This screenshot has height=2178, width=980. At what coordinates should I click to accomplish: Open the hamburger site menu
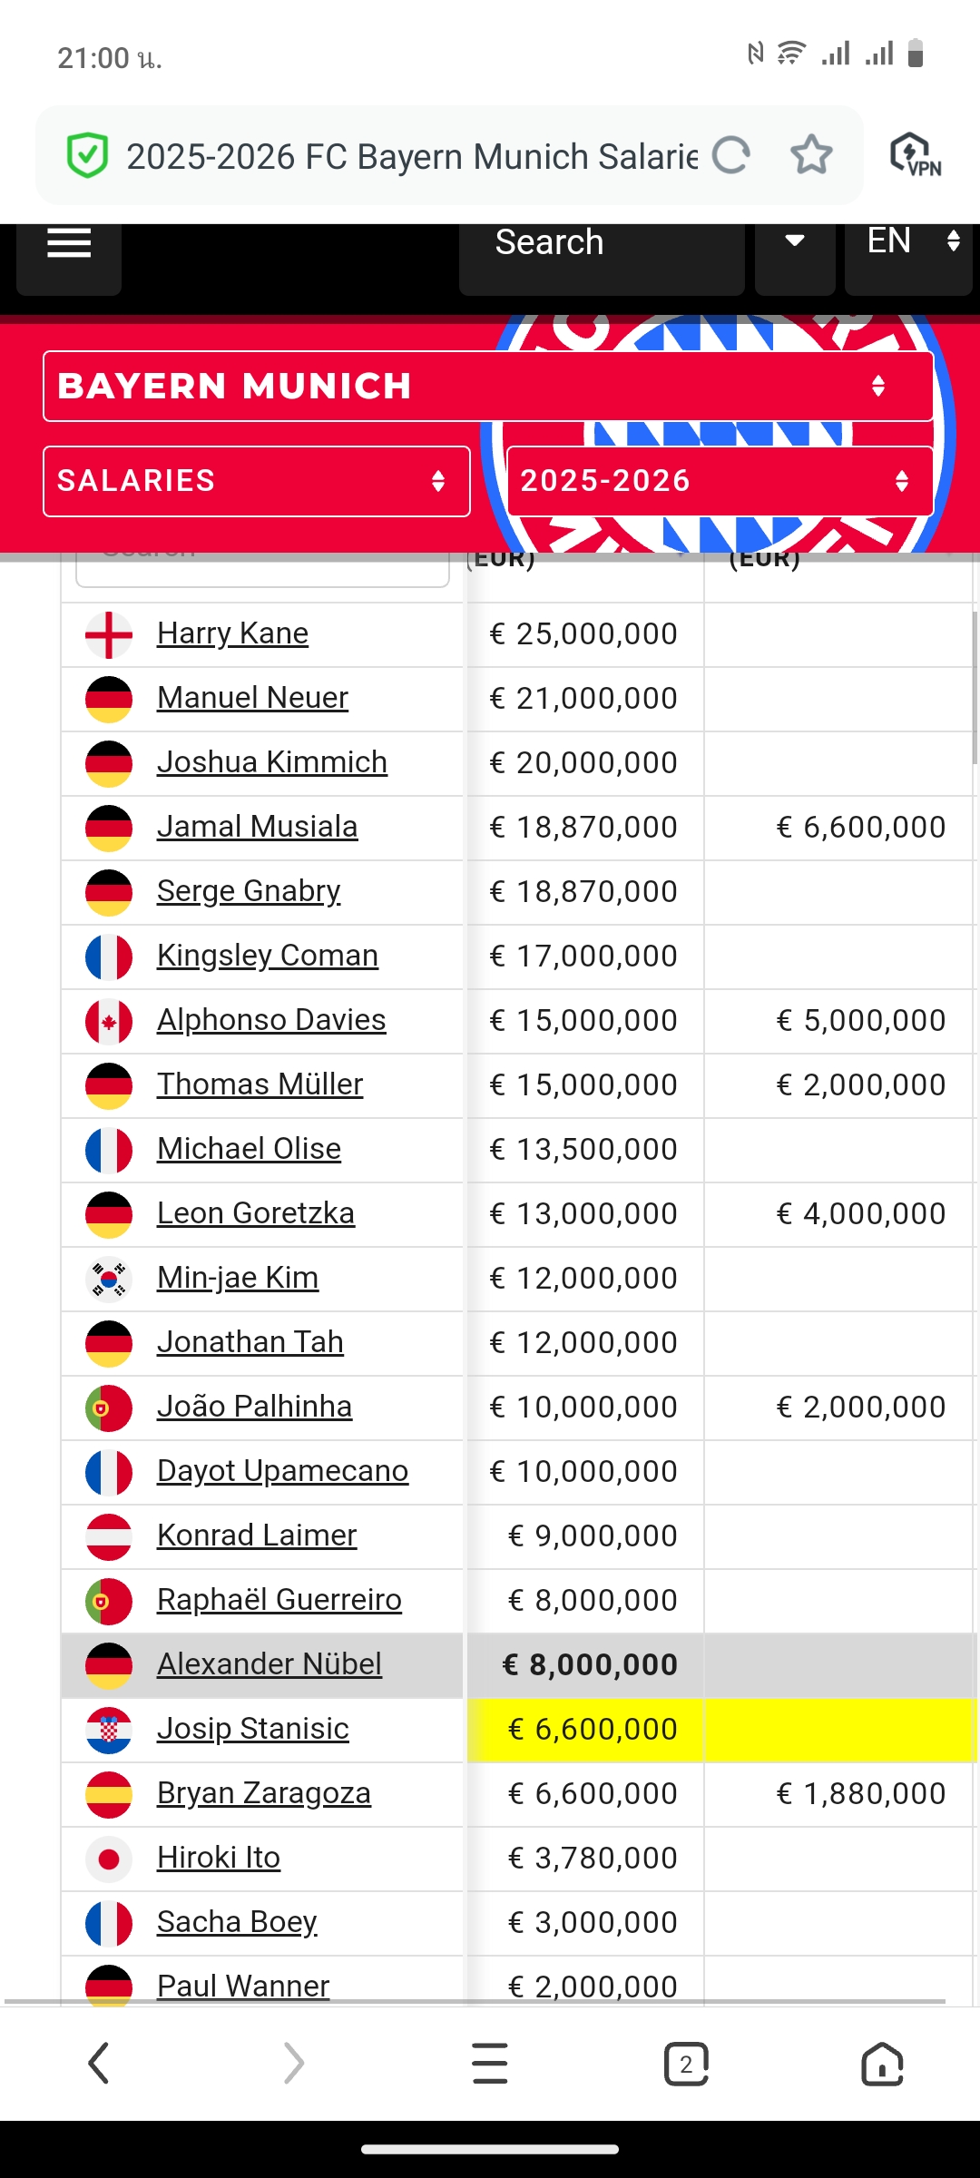coord(69,245)
